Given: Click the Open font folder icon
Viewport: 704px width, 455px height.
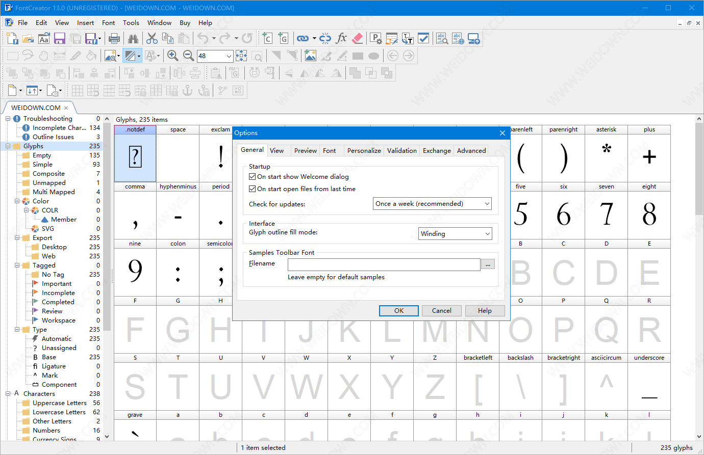Looking at the screenshot, I should coord(28,38).
